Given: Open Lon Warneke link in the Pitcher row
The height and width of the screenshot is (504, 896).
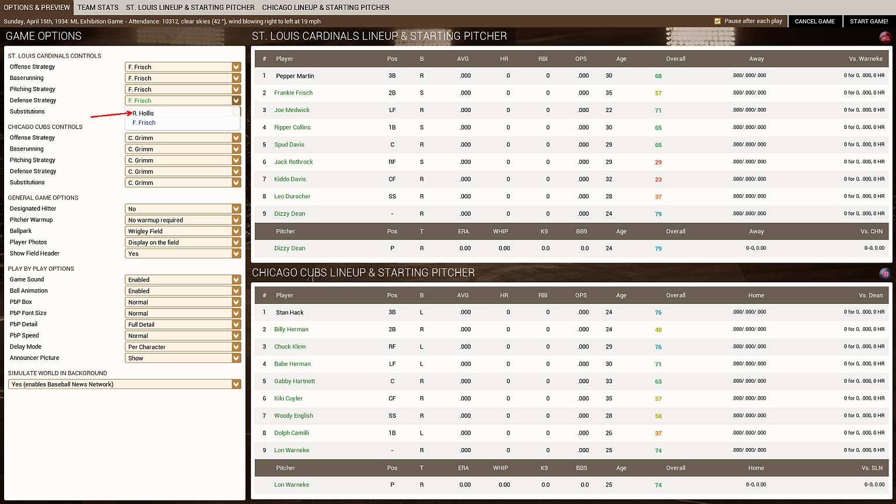Looking at the screenshot, I should [x=292, y=485].
